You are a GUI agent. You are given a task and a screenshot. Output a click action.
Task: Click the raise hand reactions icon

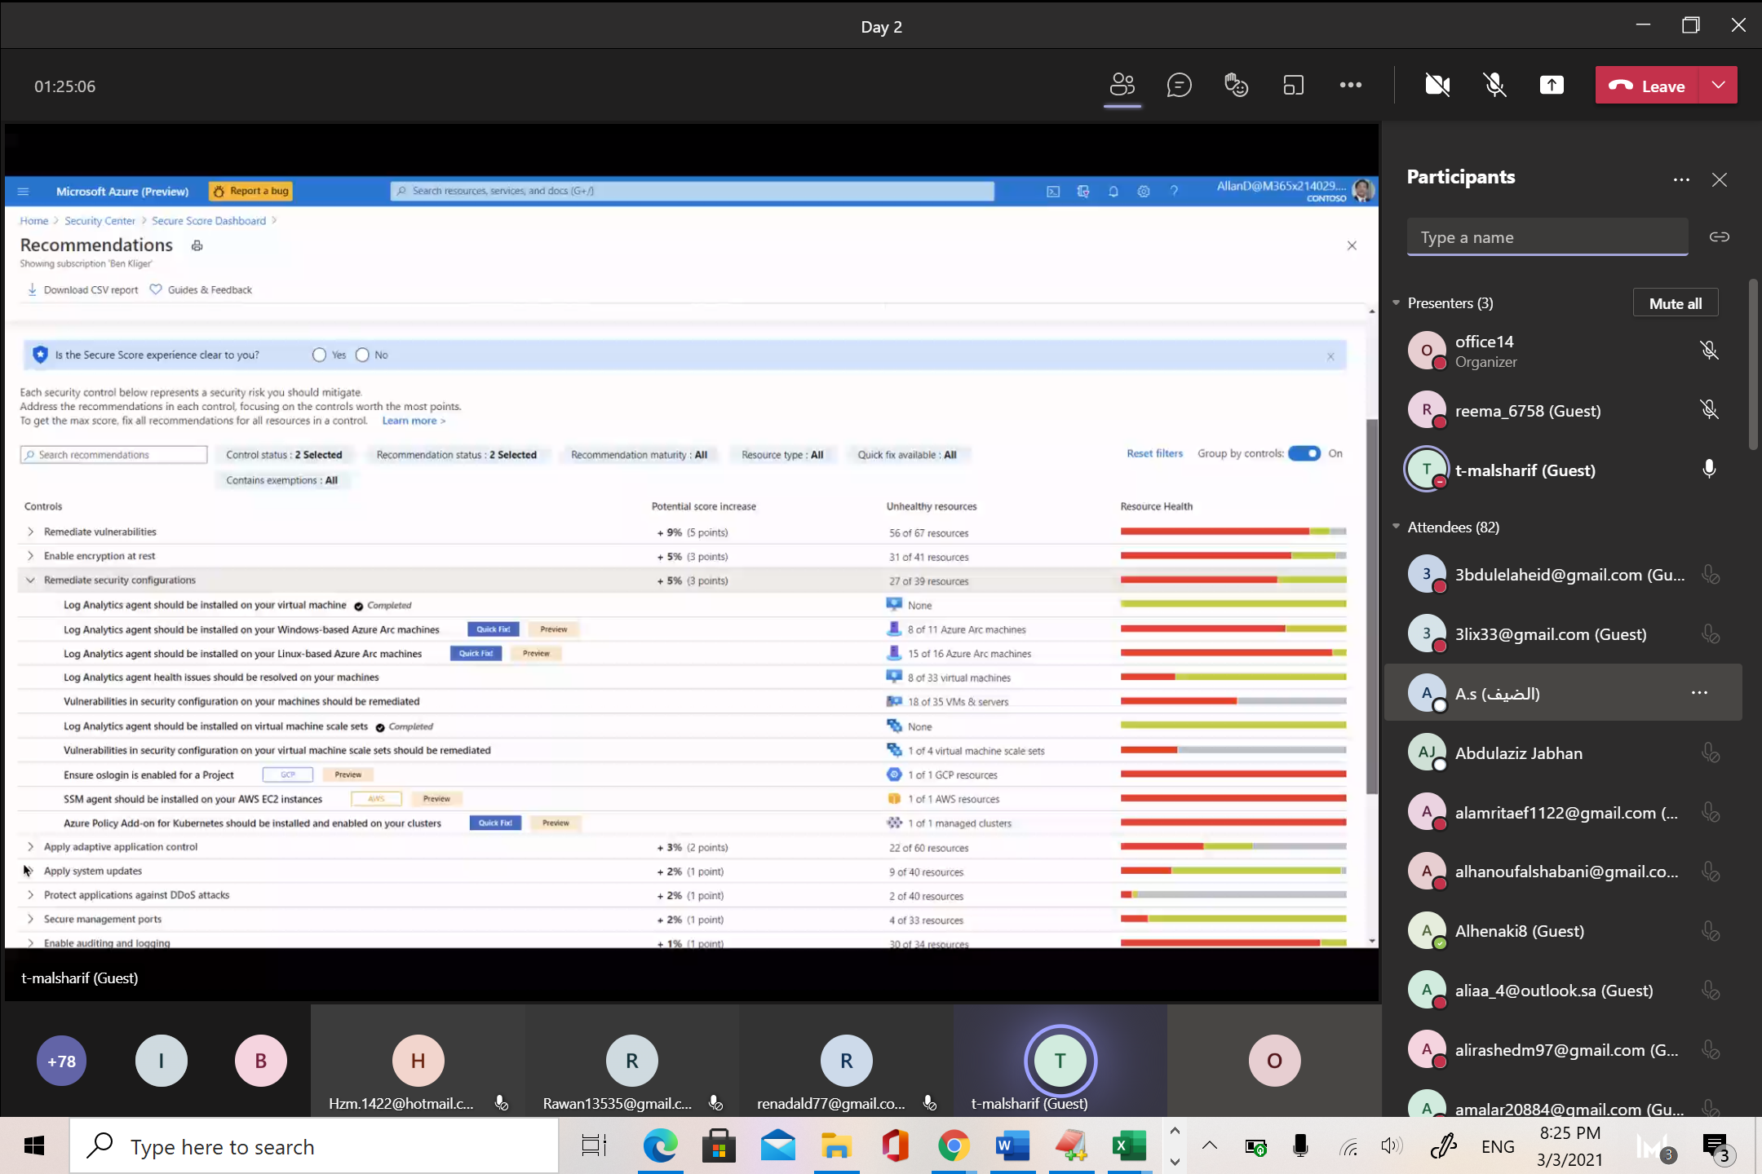pos(1236,86)
